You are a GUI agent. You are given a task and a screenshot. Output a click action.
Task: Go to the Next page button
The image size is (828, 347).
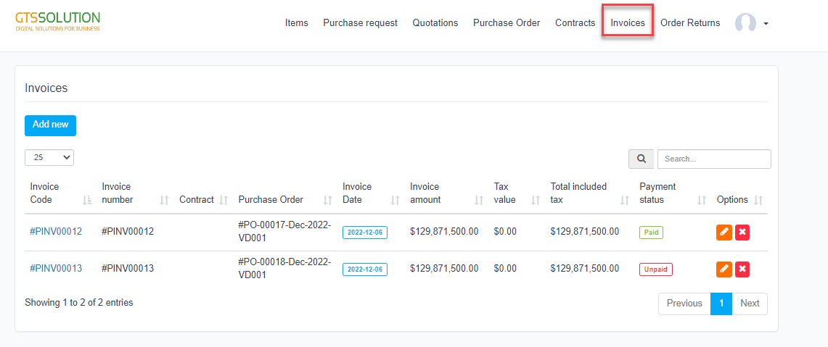tap(750, 304)
